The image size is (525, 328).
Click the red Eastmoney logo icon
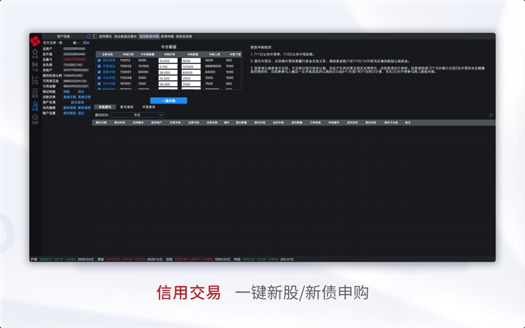click(35, 41)
